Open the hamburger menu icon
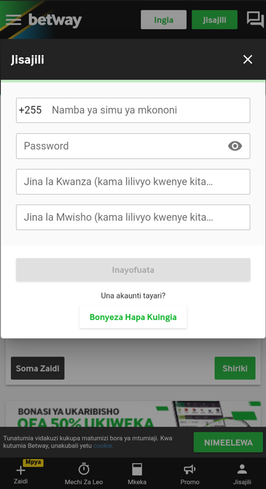Viewport: 266px width, 489px height. (13, 20)
